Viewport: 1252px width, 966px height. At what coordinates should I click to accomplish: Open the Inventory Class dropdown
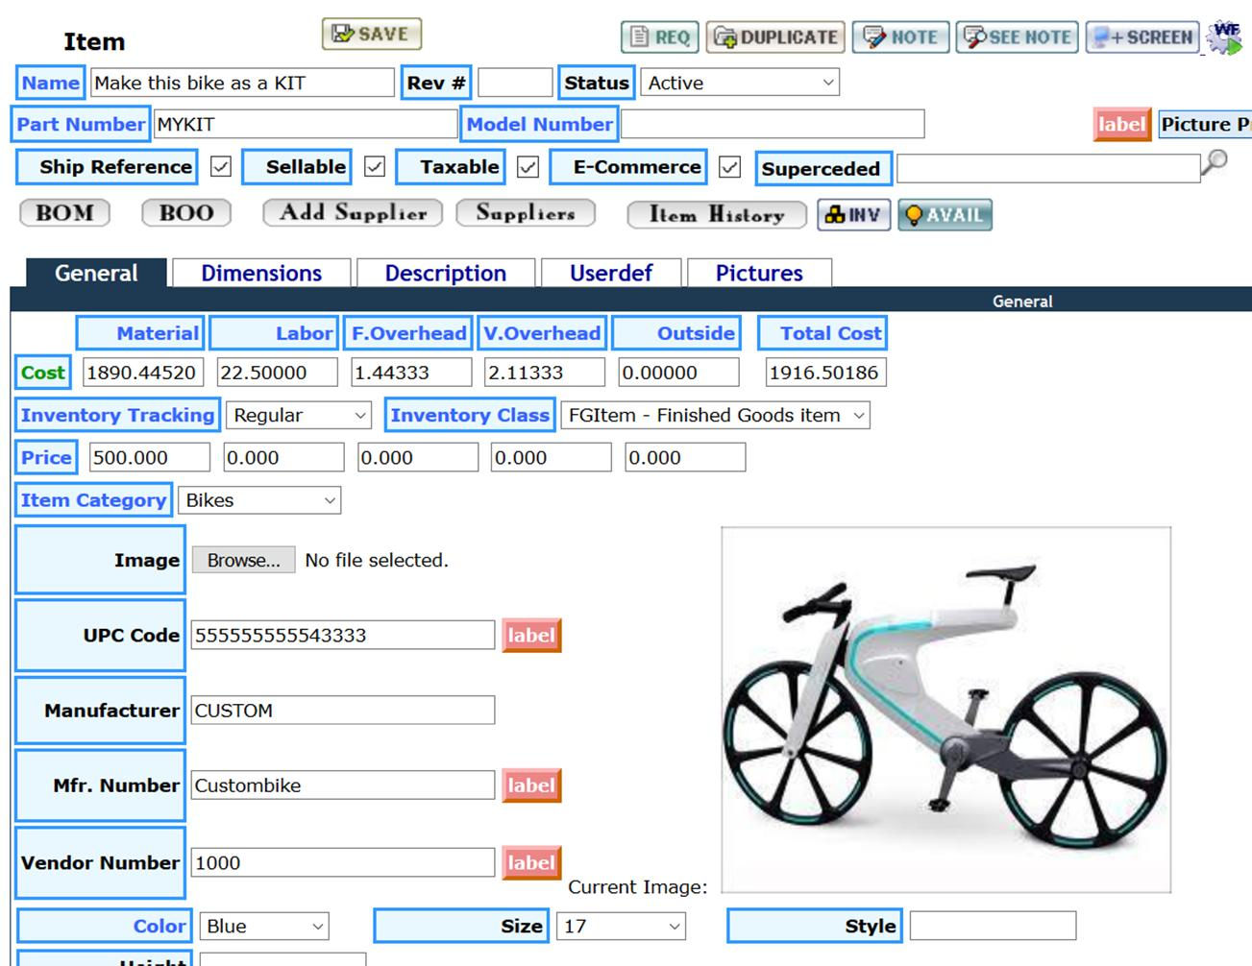tap(715, 416)
